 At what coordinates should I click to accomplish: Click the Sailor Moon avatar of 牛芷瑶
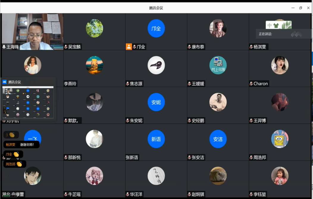[x=94, y=176]
